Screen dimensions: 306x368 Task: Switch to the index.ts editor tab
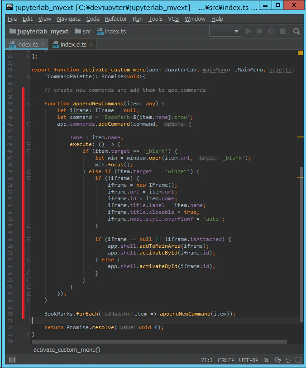[26, 44]
